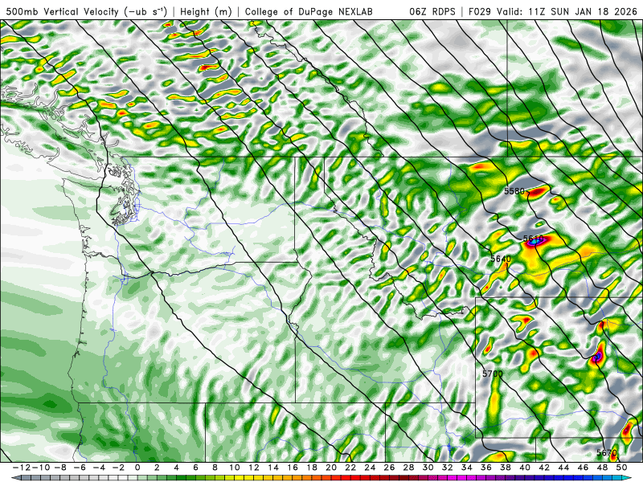Click the 12 colorbar scale value
Image resolution: width=643 pixels, height=482 pixels.
[x=253, y=468]
